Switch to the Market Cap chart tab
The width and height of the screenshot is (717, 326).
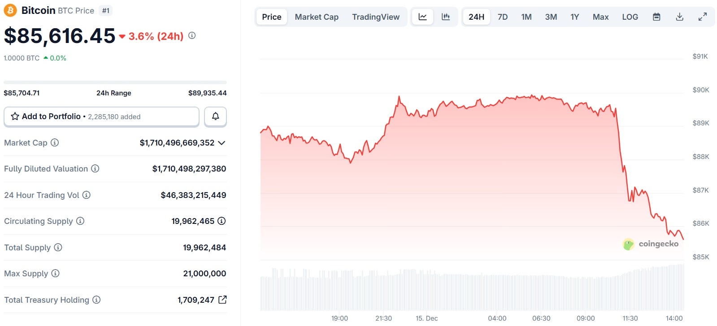pyautogui.click(x=317, y=17)
